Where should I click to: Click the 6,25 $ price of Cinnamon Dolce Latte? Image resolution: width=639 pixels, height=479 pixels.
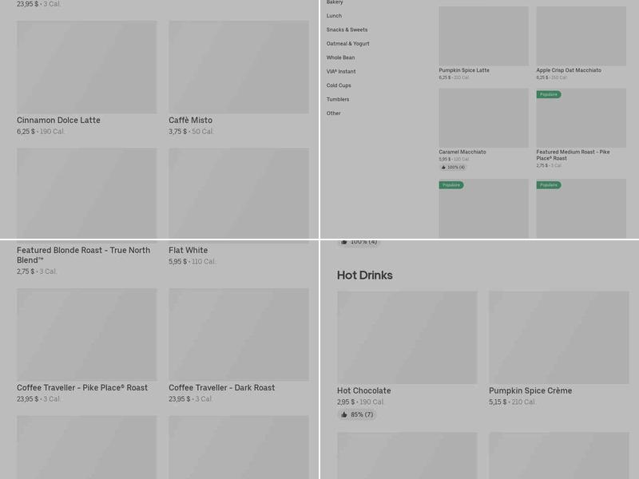[x=26, y=132]
